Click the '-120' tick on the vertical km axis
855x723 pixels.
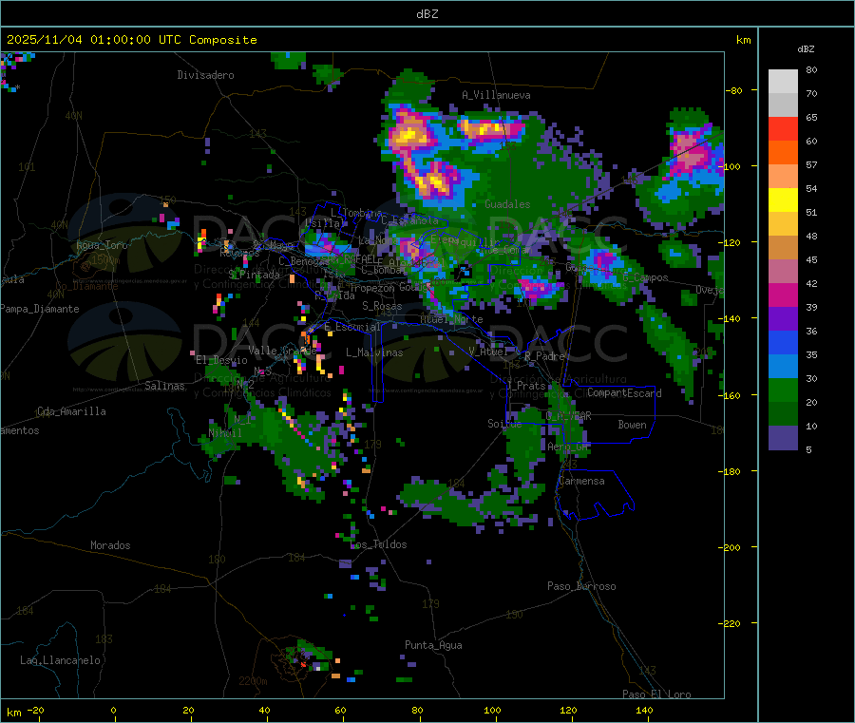(731, 242)
